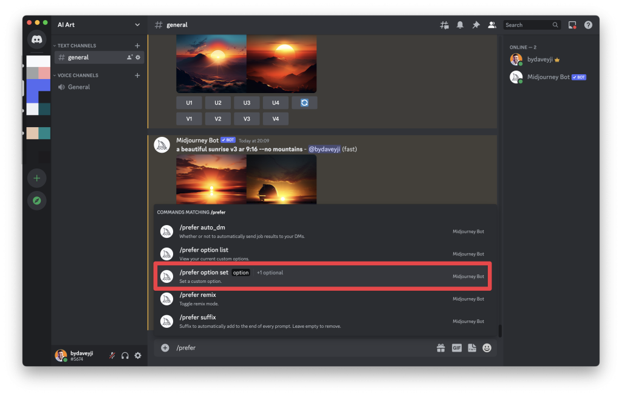This screenshot has width=622, height=396.
Task: Open the Nitro gift icon
Action: point(441,348)
